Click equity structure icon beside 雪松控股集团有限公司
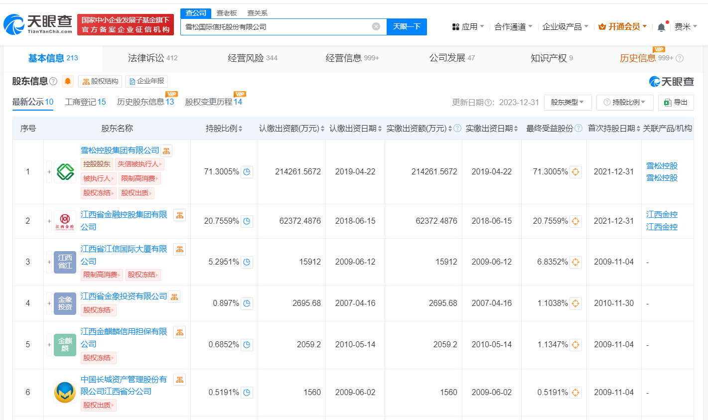The height and width of the screenshot is (420, 708). click(166, 151)
